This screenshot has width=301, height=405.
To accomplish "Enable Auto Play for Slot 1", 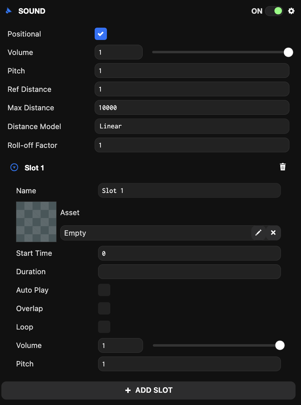I will [x=104, y=290].
